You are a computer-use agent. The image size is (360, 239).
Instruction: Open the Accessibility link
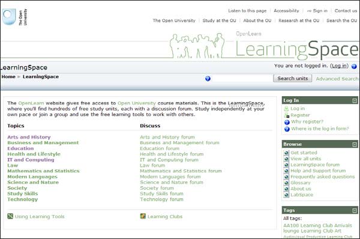[286, 11]
